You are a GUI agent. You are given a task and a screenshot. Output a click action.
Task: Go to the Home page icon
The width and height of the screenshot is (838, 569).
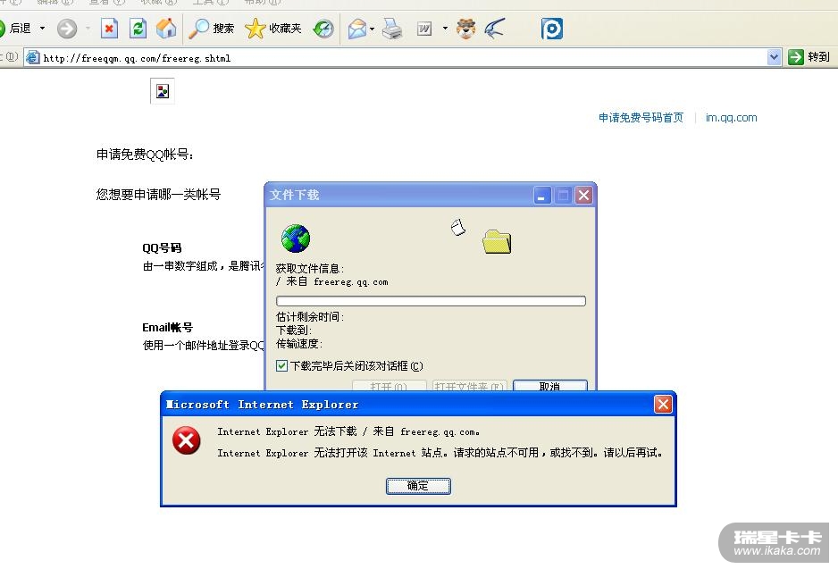tap(166, 29)
